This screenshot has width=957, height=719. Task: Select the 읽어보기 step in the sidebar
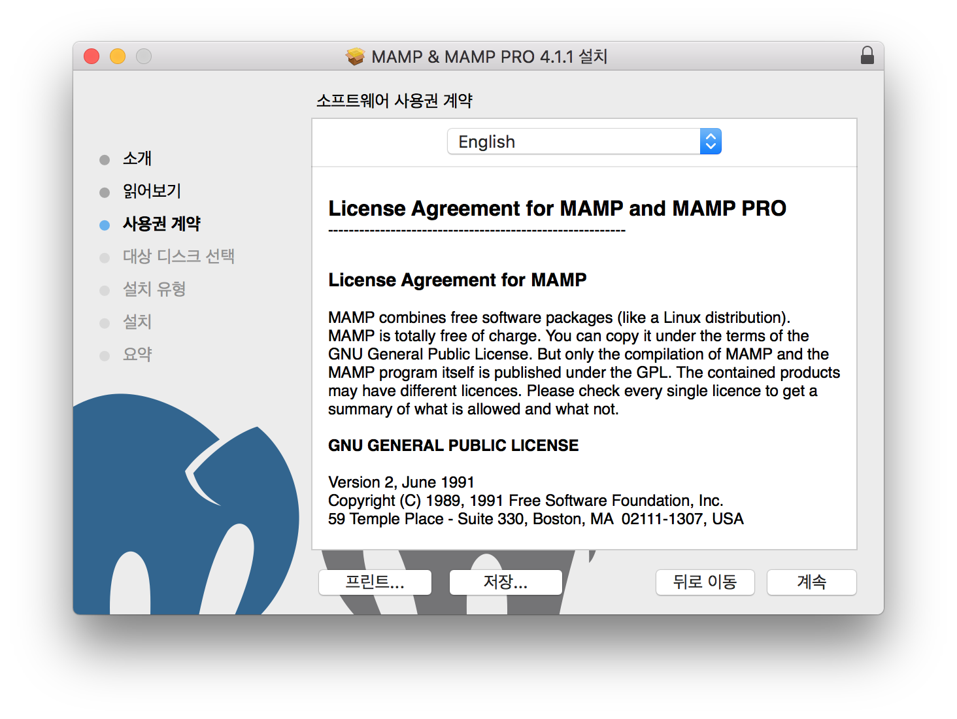coord(152,192)
